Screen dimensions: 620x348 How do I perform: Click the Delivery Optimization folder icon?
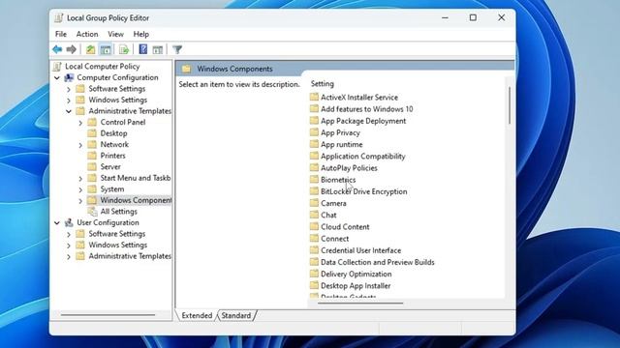click(x=314, y=274)
